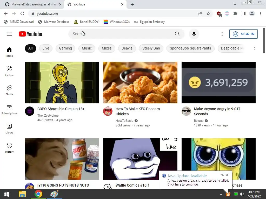Viewport: 266px width, 199px height.
Task: Open the angry emoji 3,691,259 thumbnail
Action: click(218, 83)
